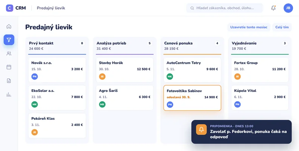The height and width of the screenshot is (151, 299).
Task: Click Predajný lievik breadcrumb in header
Action: click(51, 8)
